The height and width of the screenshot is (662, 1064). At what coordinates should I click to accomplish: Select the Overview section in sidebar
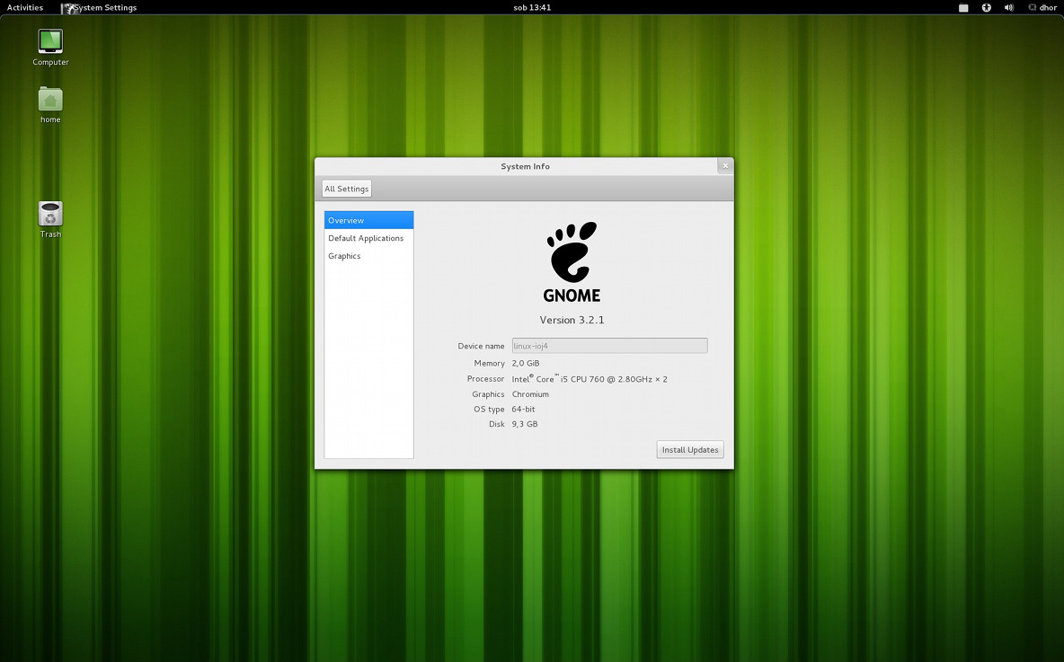point(368,220)
